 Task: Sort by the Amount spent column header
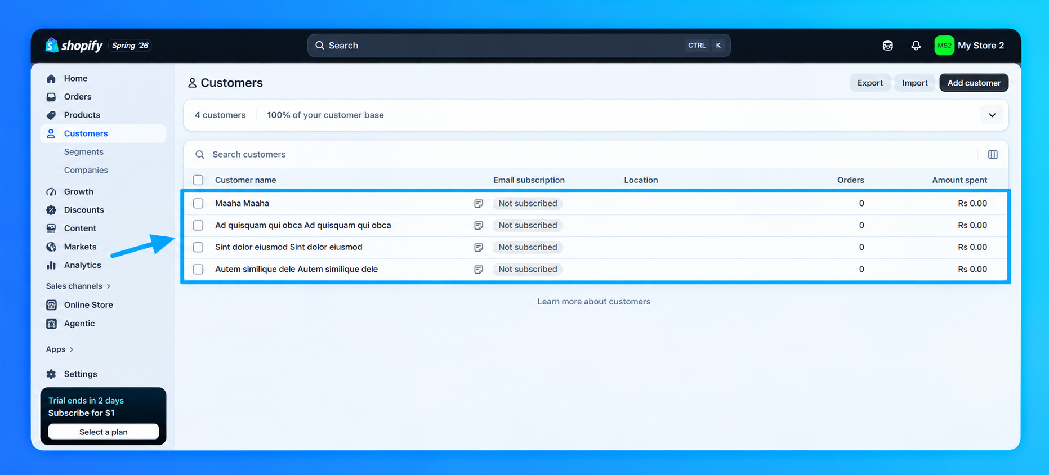(x=959, y=180)
